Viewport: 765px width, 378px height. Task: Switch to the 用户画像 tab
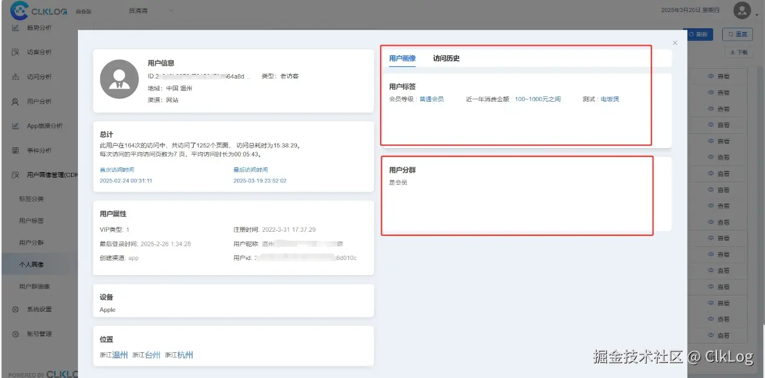402,58
